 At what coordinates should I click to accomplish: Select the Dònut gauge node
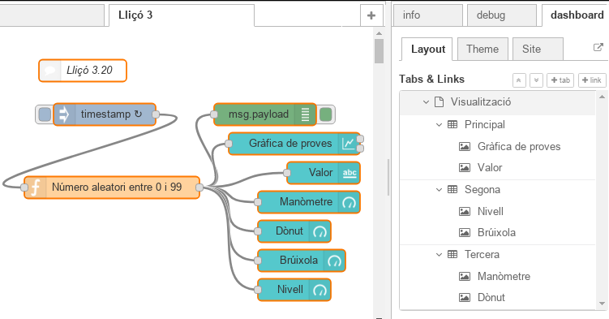coord(294,231)
